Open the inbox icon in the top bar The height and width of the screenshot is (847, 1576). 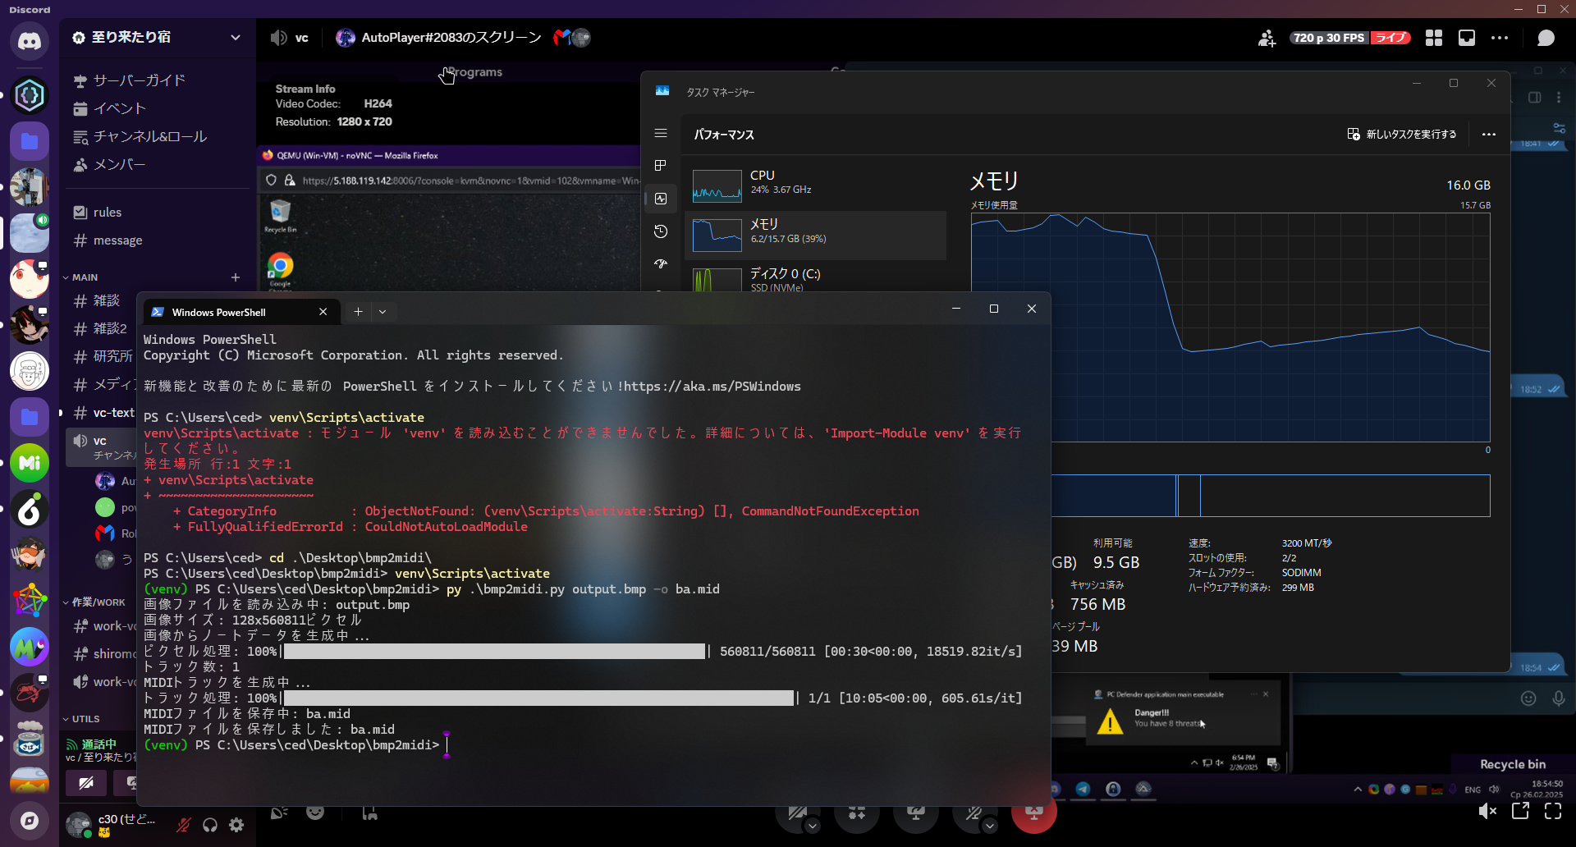coord(1466,38)
